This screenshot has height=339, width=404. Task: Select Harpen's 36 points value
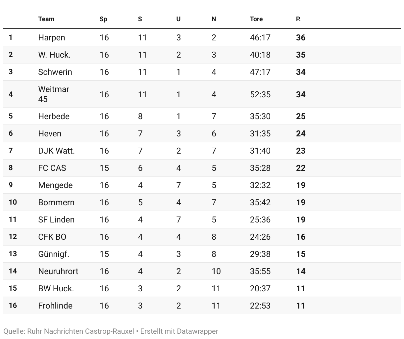(x=300, y=37)
